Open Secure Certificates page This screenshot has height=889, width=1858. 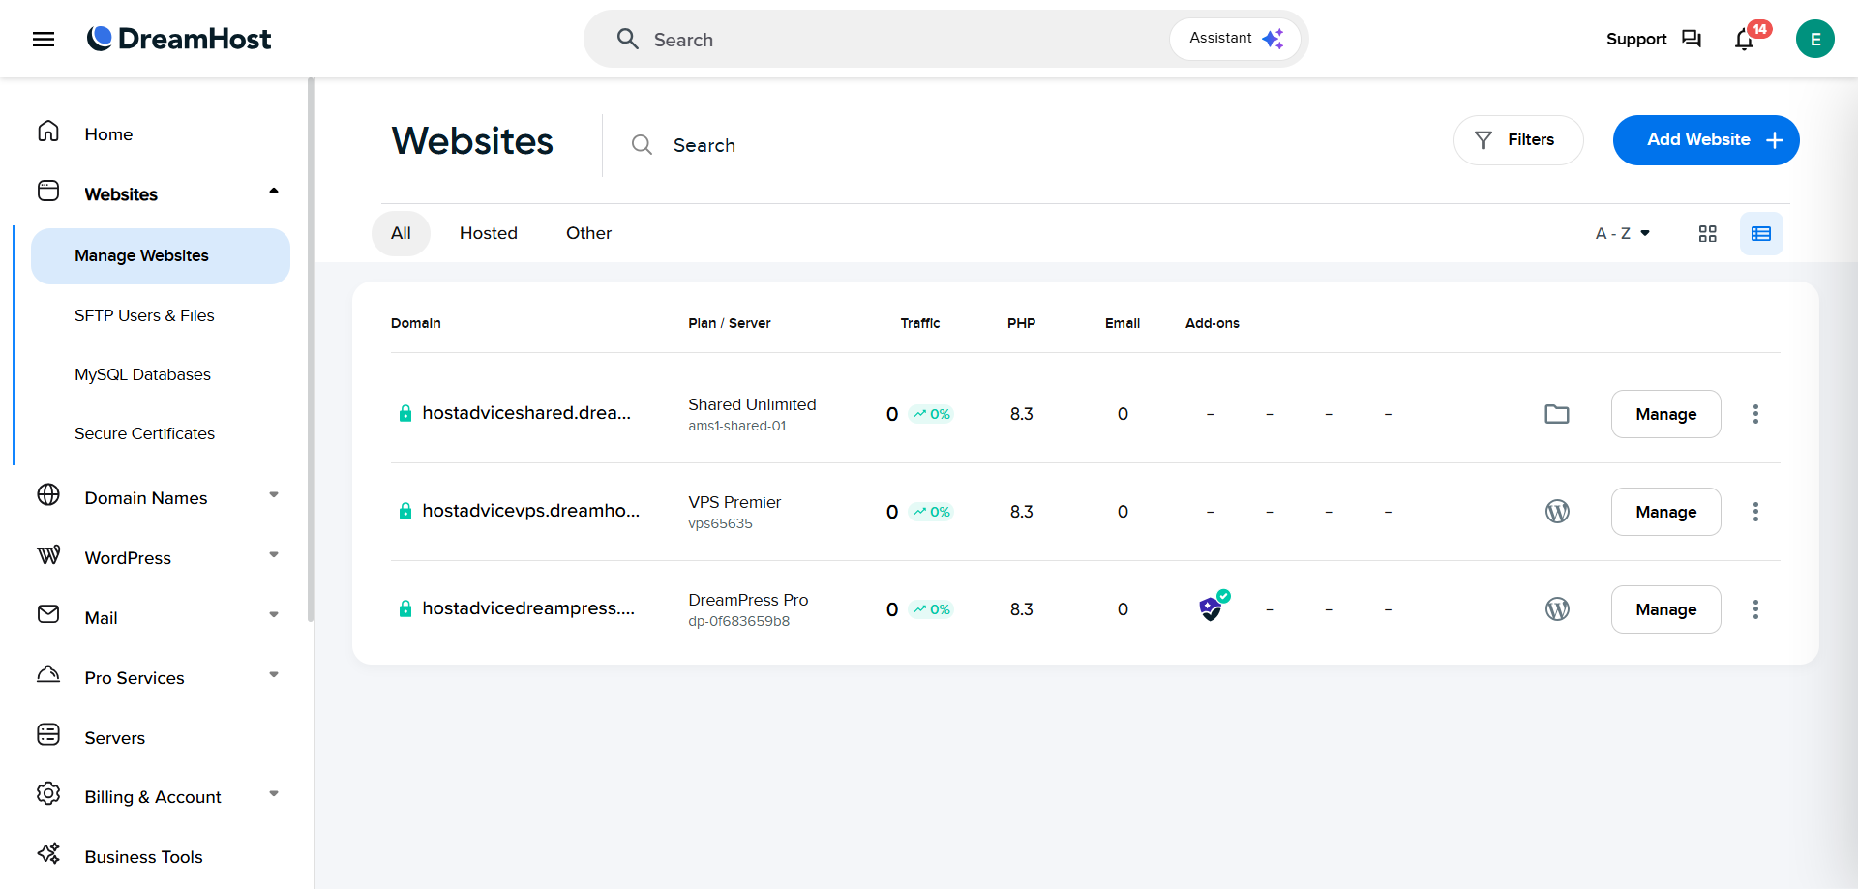(x=144, y=433)
